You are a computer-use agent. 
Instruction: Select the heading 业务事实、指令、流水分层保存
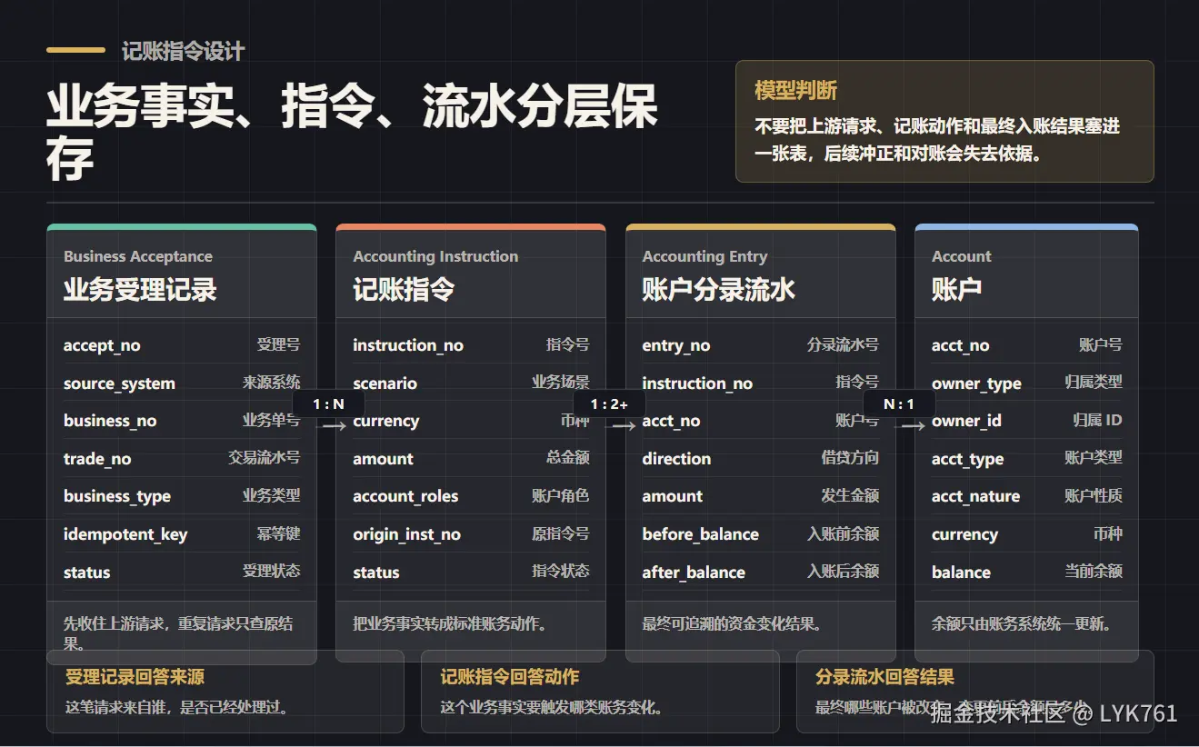(x=352, y=134)
